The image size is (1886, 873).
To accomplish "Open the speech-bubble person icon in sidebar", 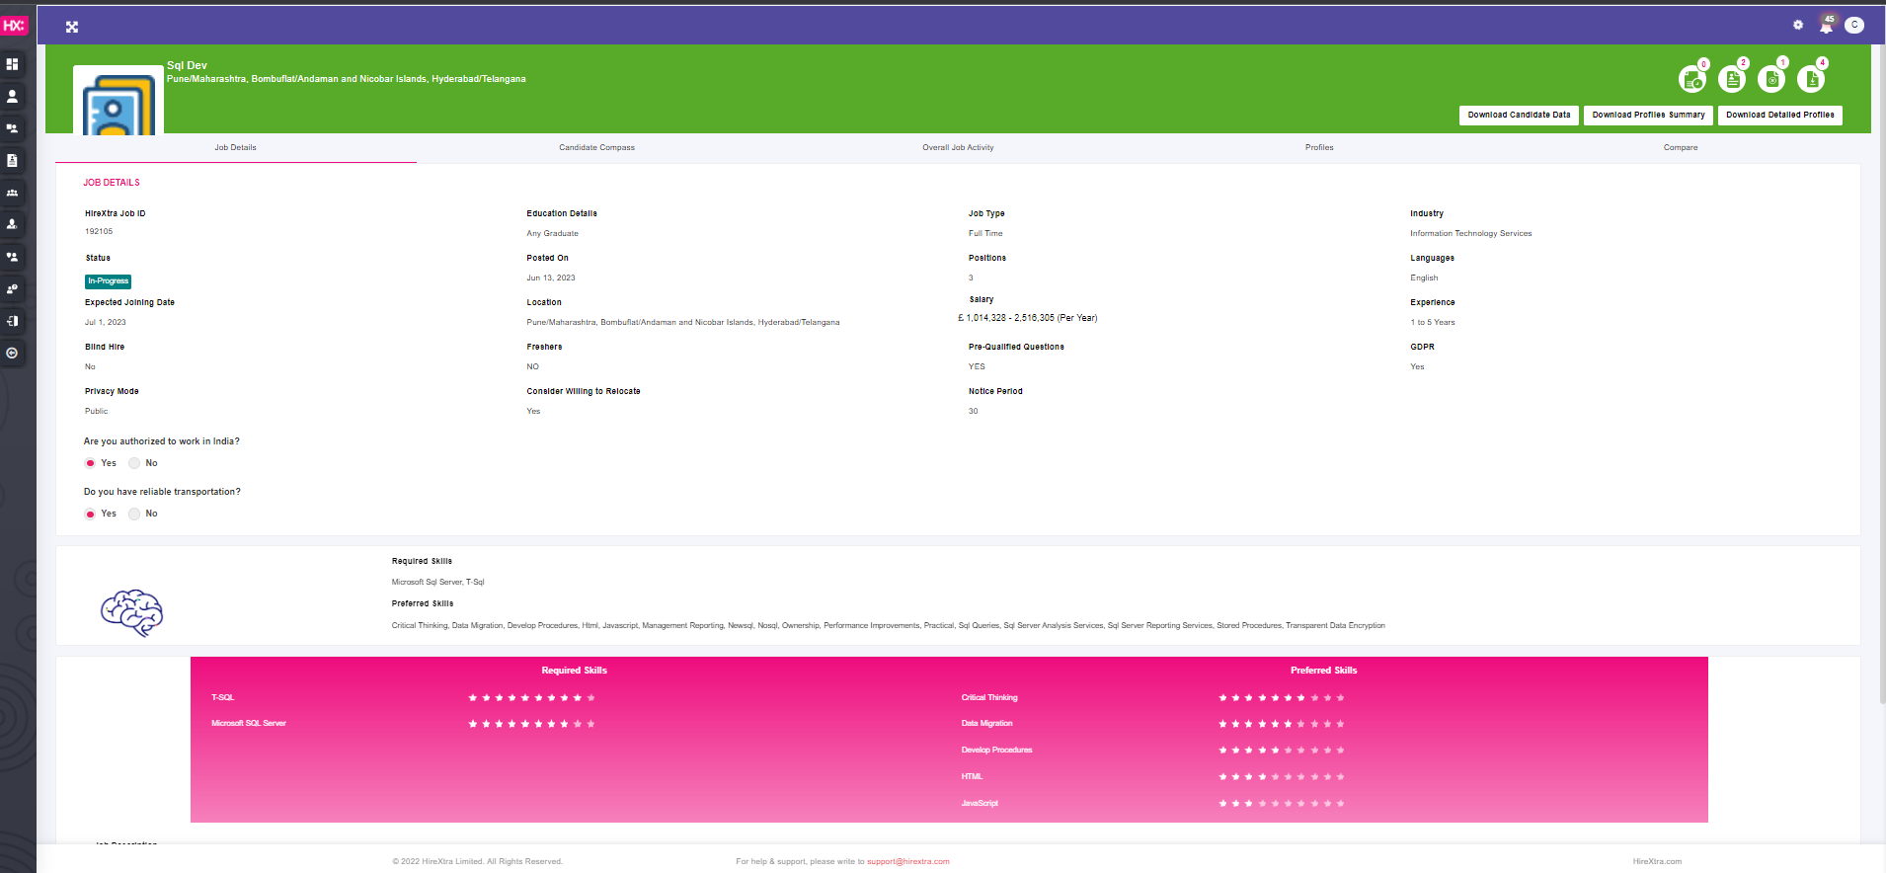I will click(x=12, y=257).
